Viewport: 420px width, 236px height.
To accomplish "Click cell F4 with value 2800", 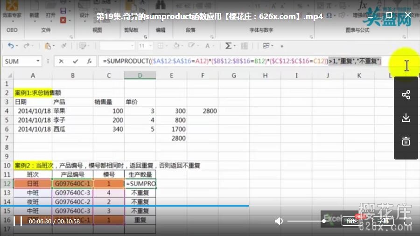I will (203, 111).
